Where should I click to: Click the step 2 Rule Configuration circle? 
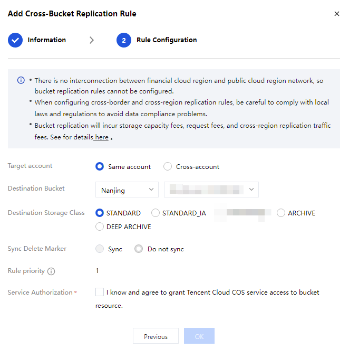(x=124, y=40)
